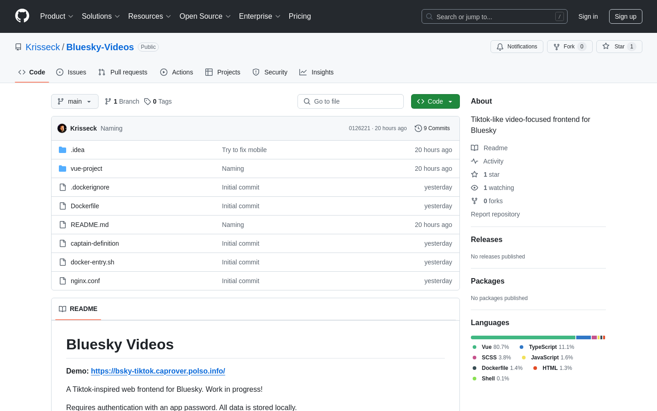The width and height of the screenshot is (657, 411).
Task: Click the captain-definition file icon
Action: (x=63, y=243)
